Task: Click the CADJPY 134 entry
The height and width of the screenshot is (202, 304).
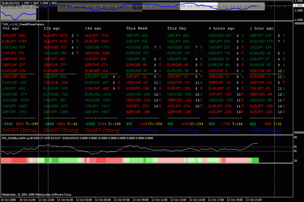Action: coord(261,47)
